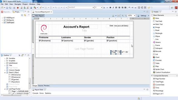Screen dimensions: 178x100
Task: Expand the MSISReport project
Action: click(x=2, y=18)
